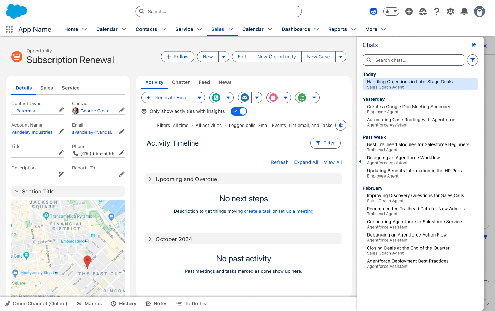Open the New Event dropdown arrow

click(285, 98)
